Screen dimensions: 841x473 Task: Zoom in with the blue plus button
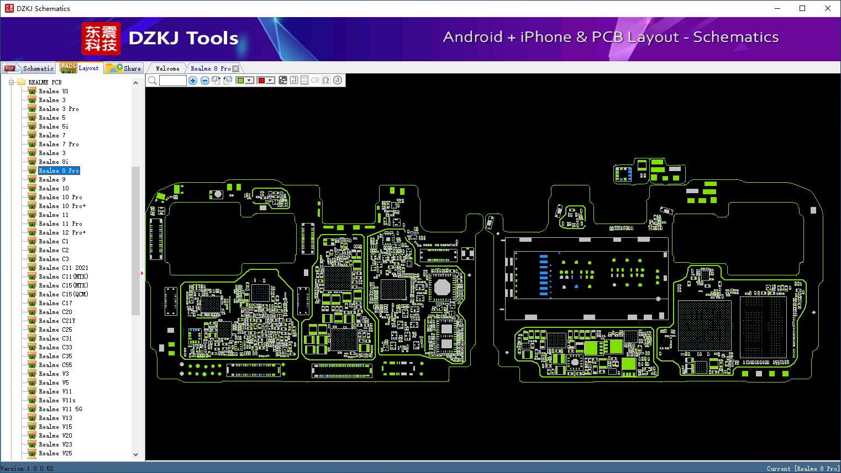pos(193,81)
